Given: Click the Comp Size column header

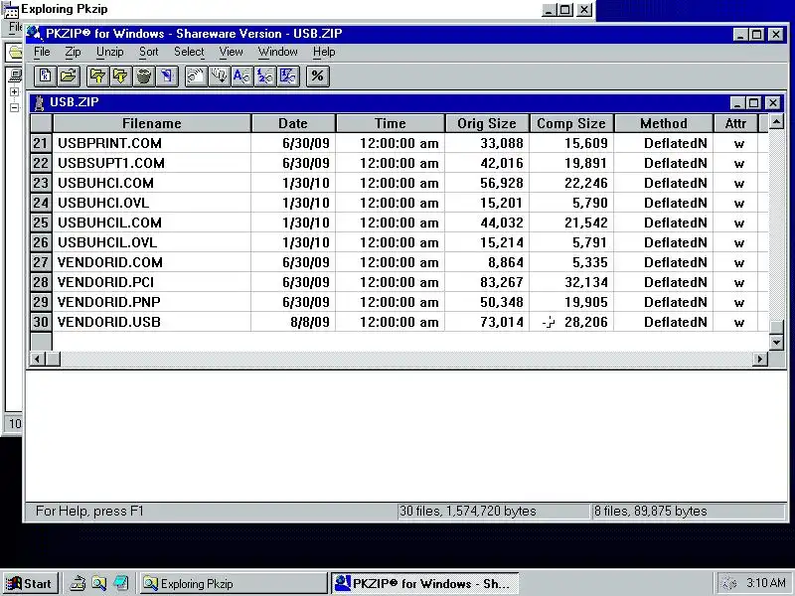Looking at the screenshot, I should pyautogui.click(x=571, y=123).
